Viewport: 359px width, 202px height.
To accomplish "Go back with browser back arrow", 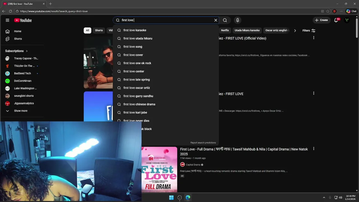I will click(4, 11).
